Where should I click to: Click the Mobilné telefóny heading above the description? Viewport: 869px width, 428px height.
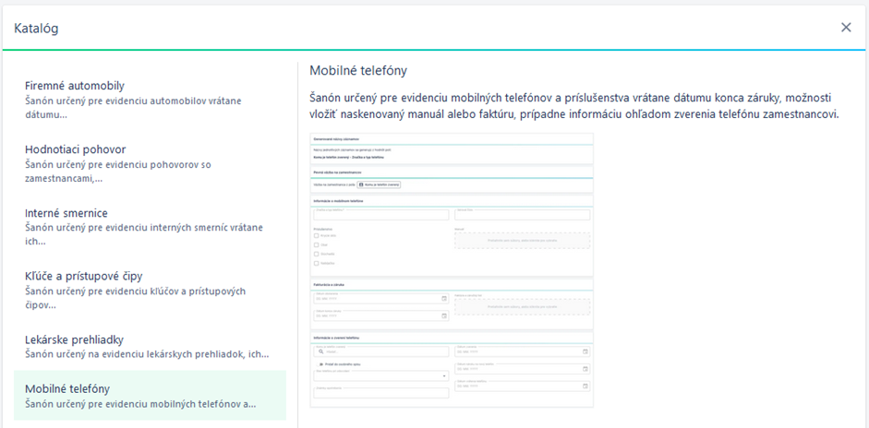[358, 71]
